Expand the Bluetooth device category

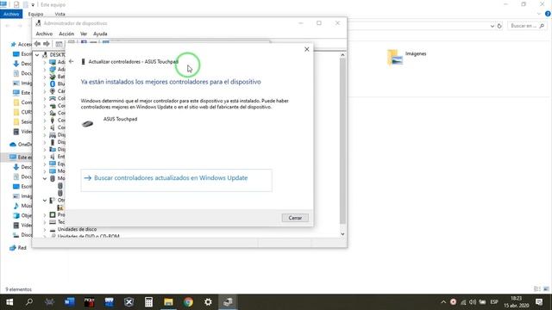point(45,84)
